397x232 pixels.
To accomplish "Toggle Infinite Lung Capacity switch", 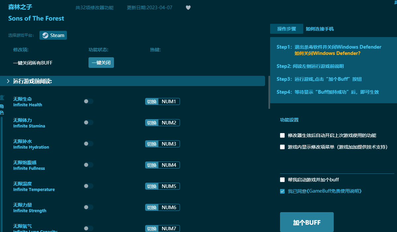I will [x=88, y=228].
